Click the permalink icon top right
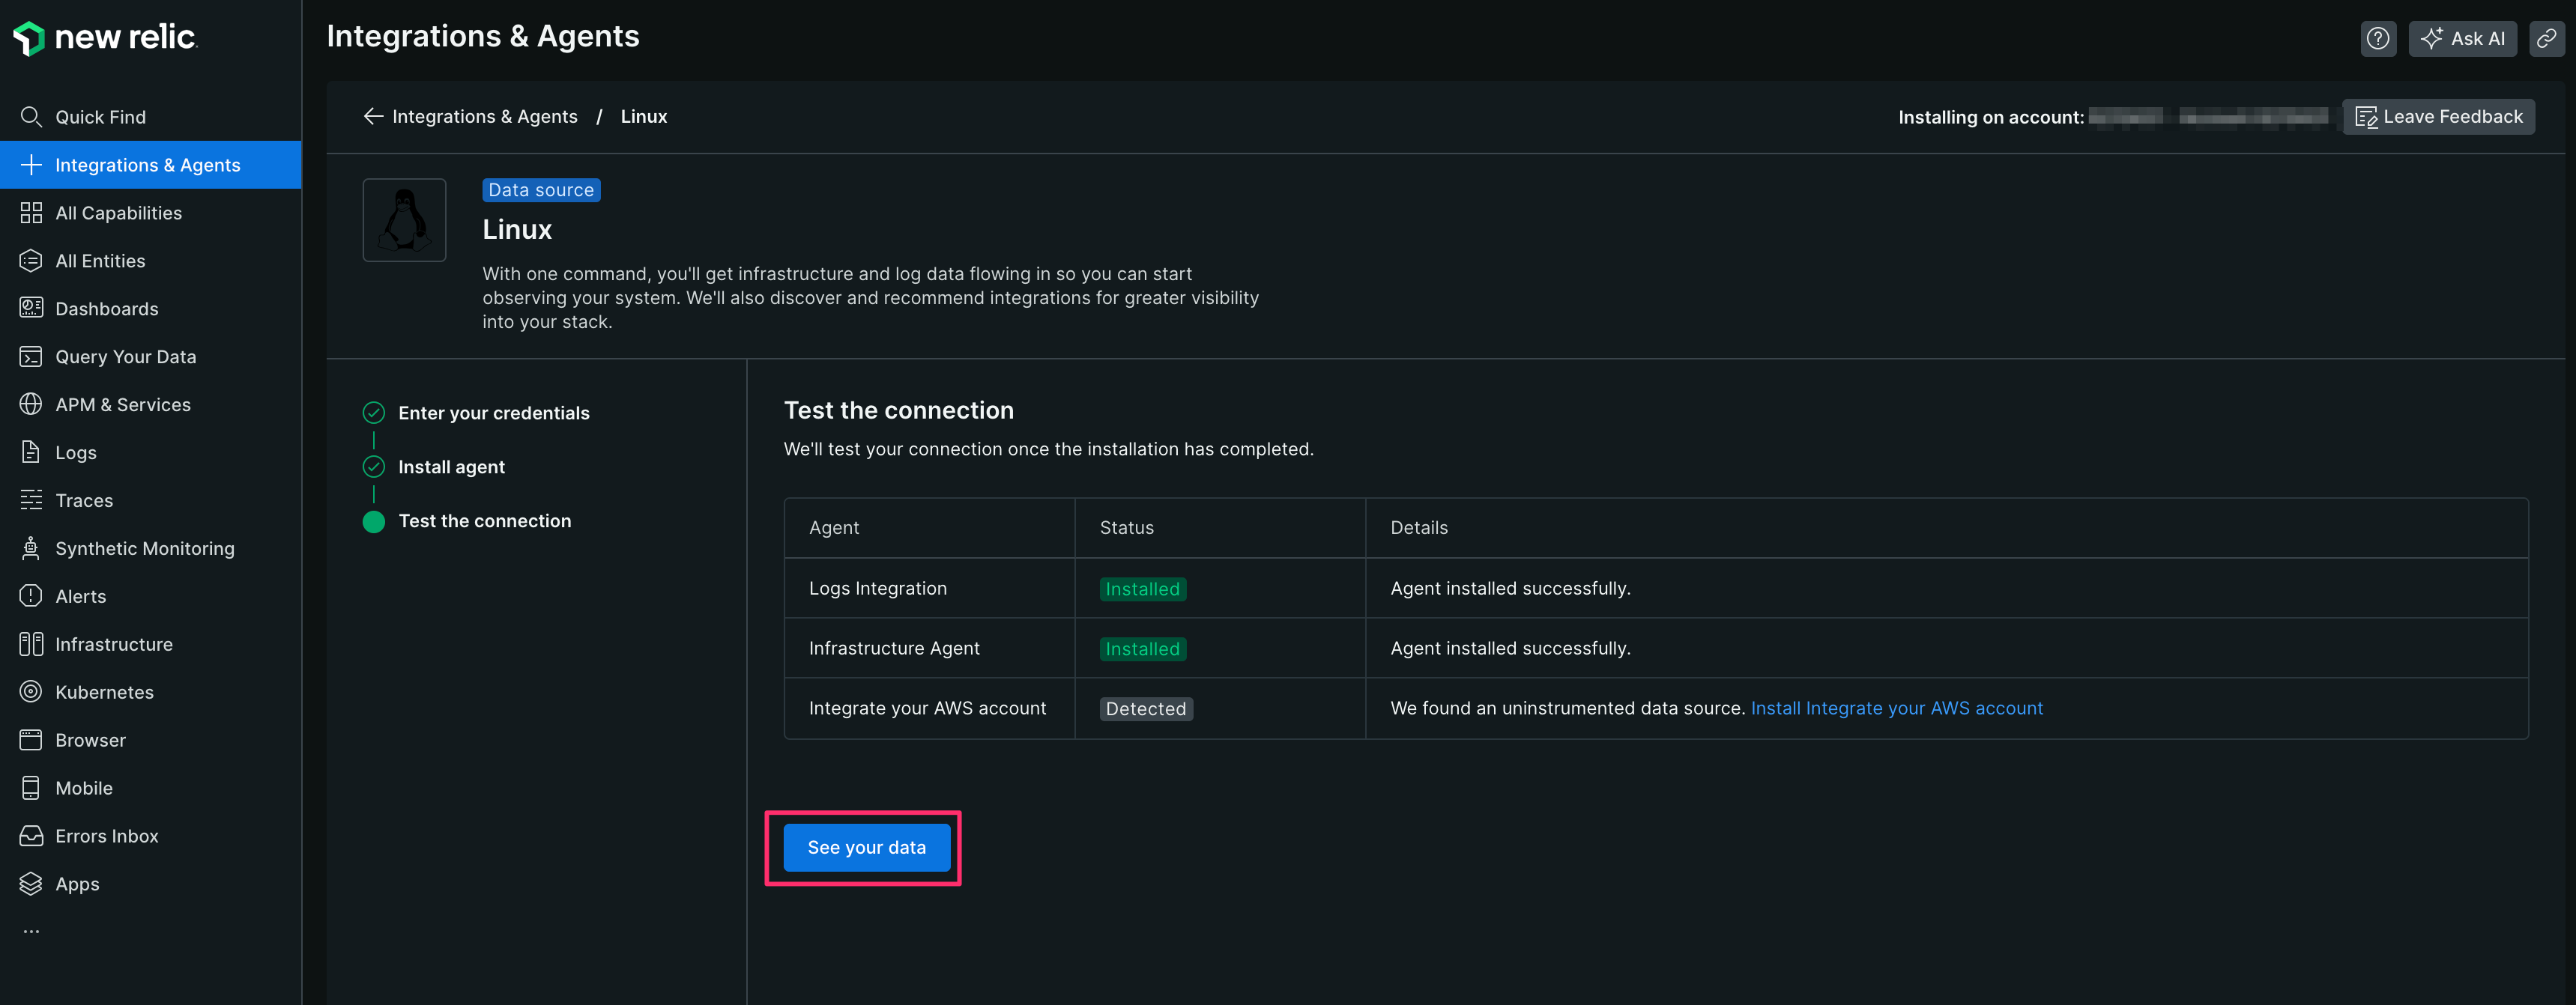The width and height of the screenshot is (2576, 1005). tap(2547, 39)
